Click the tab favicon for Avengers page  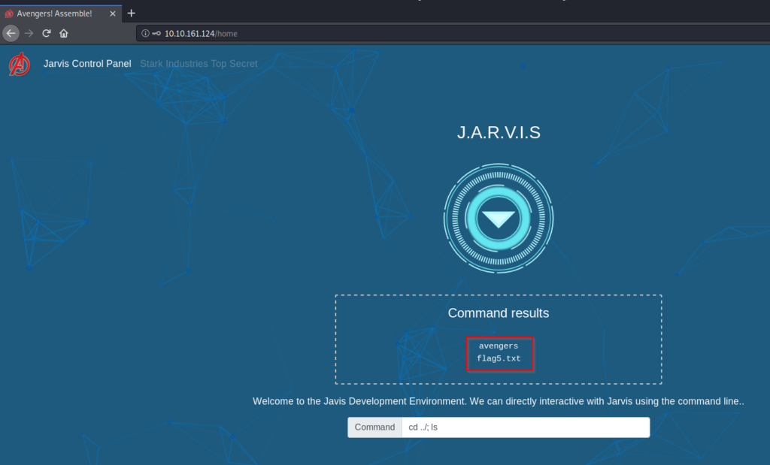click(x=10, y=14)
